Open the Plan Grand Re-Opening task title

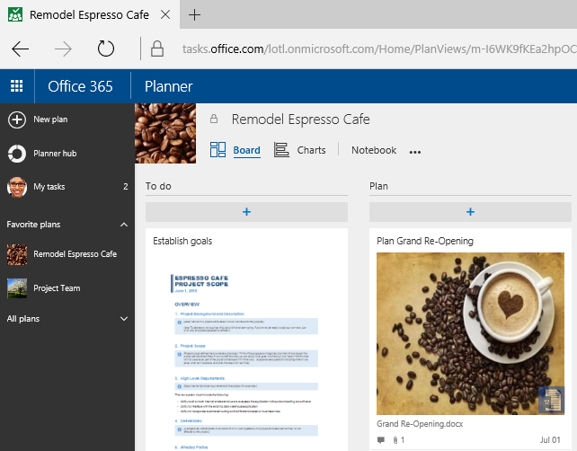pyautogui.click(x=425, y=241)
